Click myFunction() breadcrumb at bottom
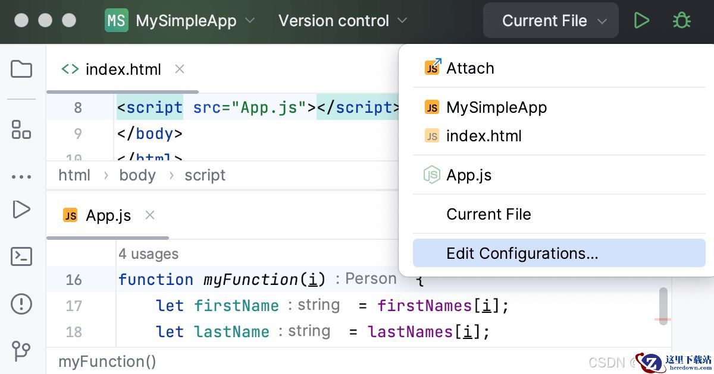Viewport: 714px width, 374px height. pos(107,362)
